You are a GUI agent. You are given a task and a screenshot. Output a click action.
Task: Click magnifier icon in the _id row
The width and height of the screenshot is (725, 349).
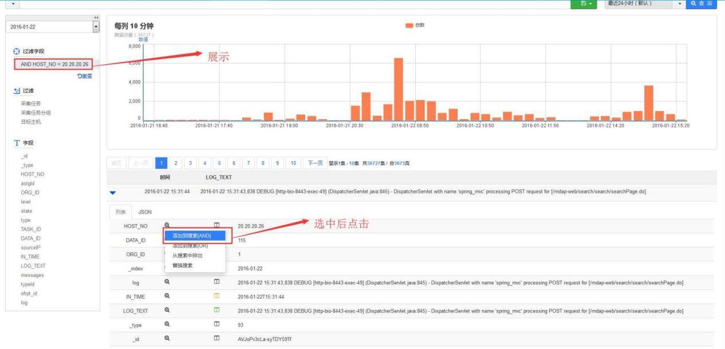167,339
